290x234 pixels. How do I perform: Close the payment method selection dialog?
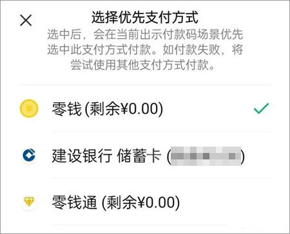(26, 21)
